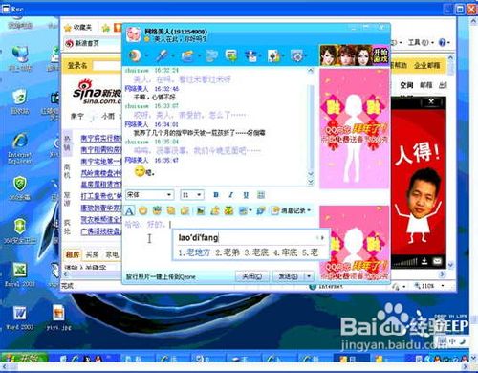Click the 关闭(C) button in chat window
478x373 pixels.
click(x=252, y=276)
